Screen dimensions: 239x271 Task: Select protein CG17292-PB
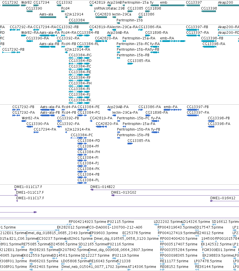pos(16,110)
